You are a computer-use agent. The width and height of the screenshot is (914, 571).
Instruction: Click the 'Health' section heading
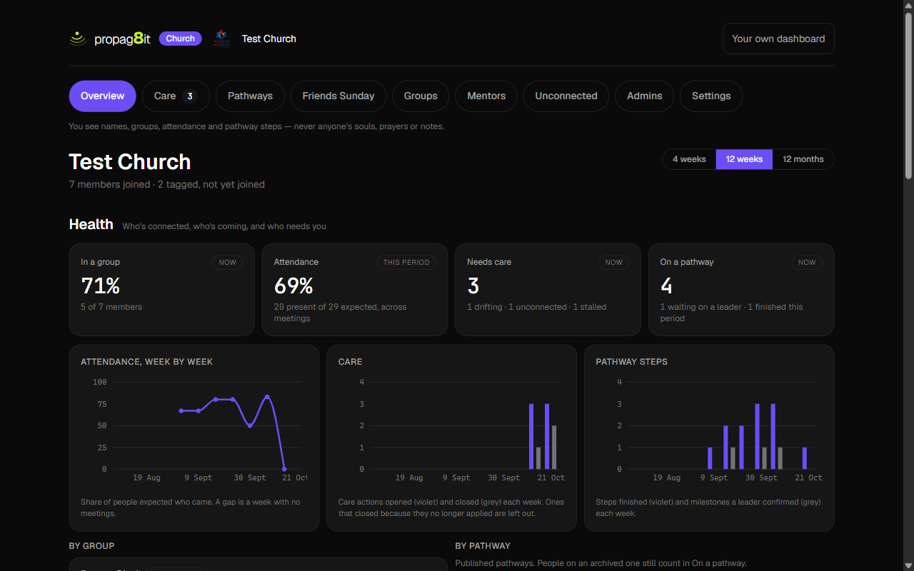[91, 224]
